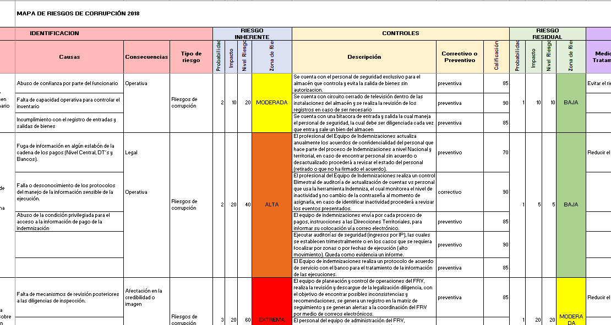Select "Impacto" header under Riesgo Residual

(533, 57)
